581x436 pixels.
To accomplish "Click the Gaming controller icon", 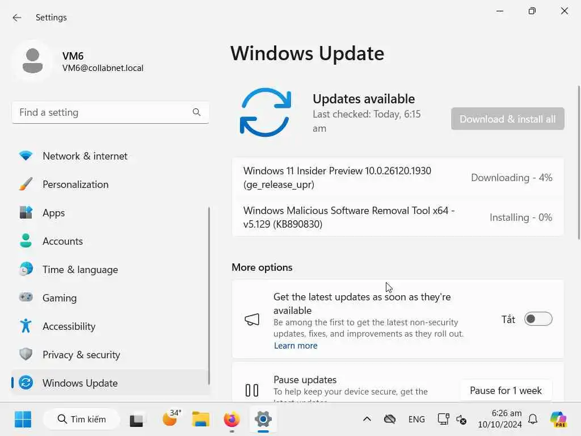I will pyautogui.click(x=26, y=297).
